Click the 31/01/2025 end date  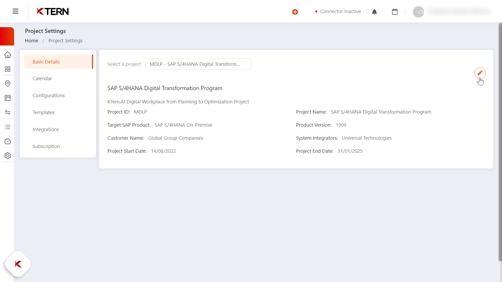coord(350,151)
